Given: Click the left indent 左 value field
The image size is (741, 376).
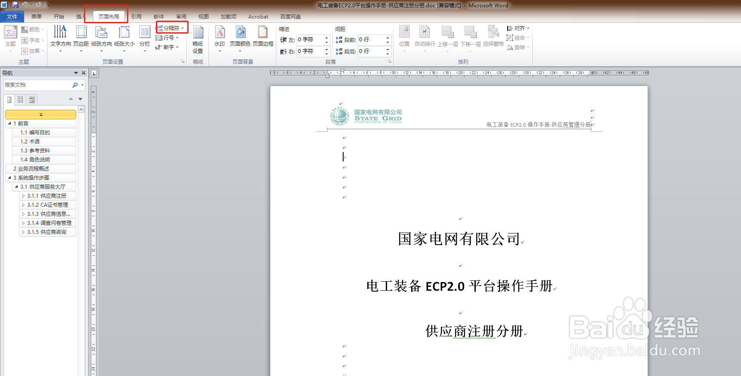Looking at the screenshot, I should pos(310,40).
